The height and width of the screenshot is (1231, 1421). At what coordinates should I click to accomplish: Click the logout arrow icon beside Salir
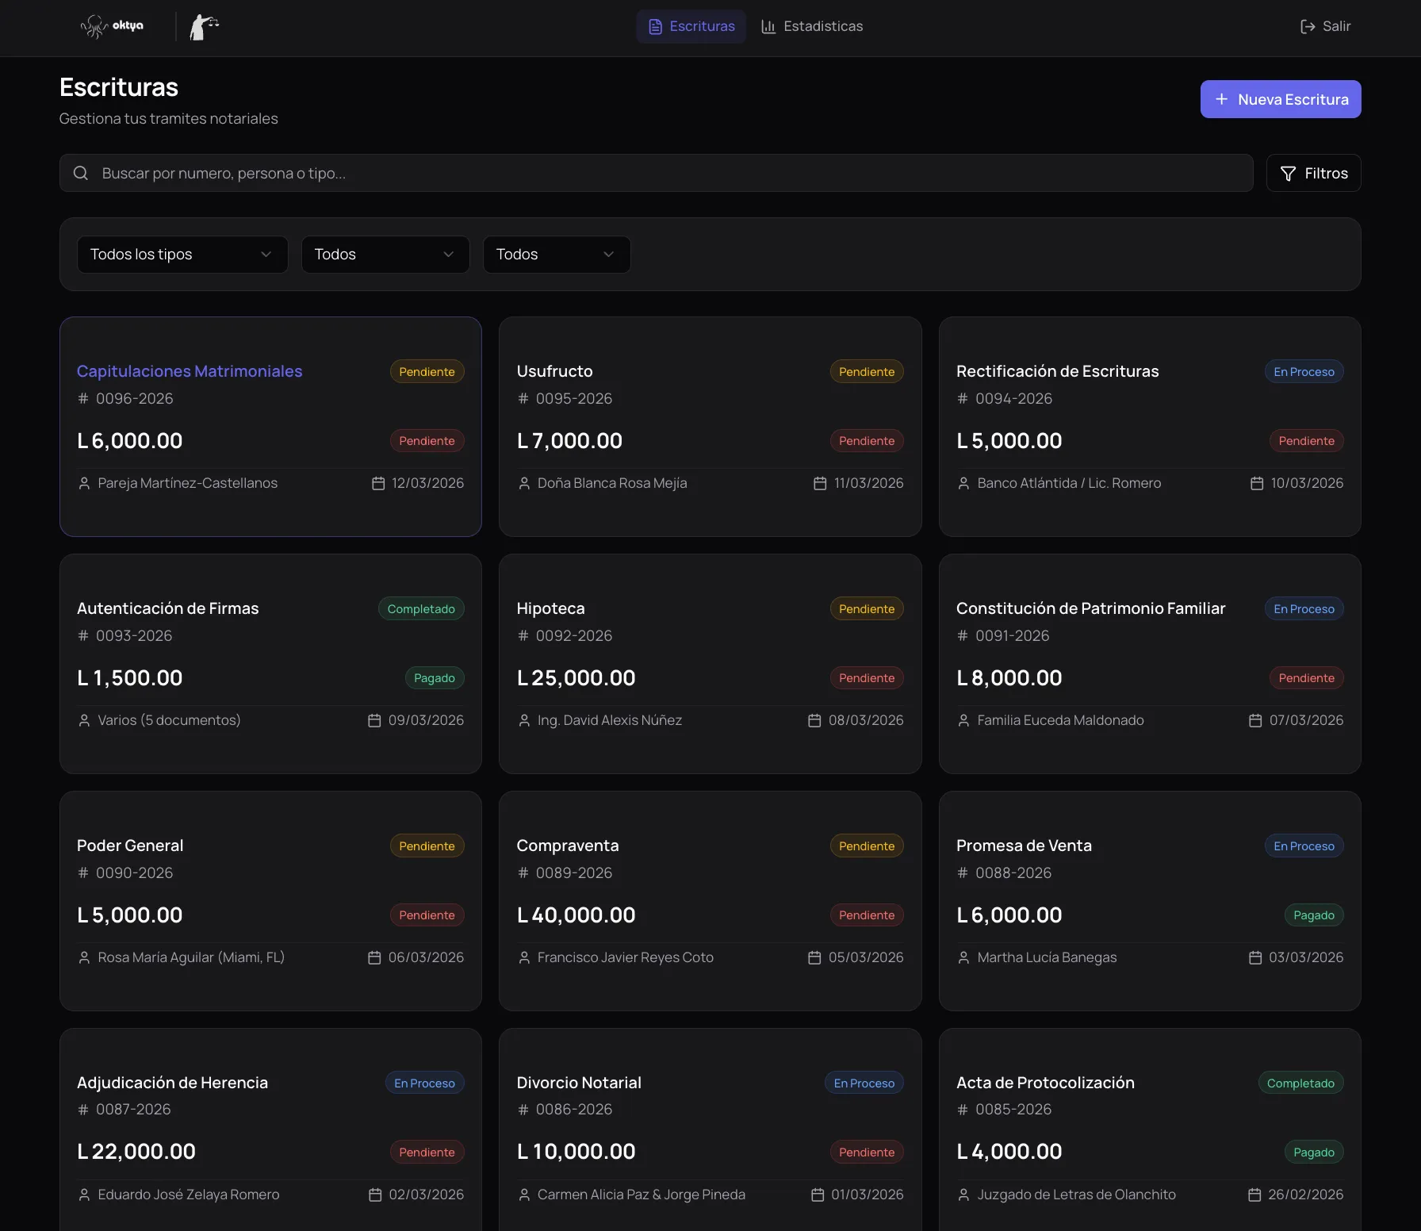click(1308, 27)
